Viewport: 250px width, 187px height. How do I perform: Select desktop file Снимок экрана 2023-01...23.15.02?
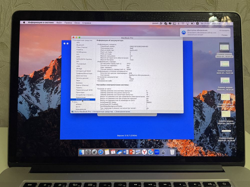[226, 118]
